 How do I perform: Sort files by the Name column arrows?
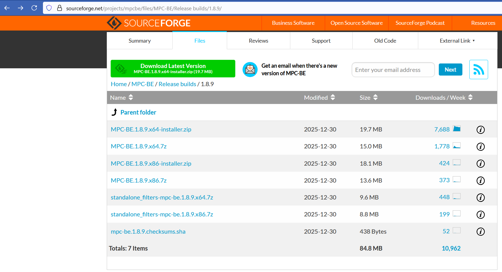click(131, 97)
